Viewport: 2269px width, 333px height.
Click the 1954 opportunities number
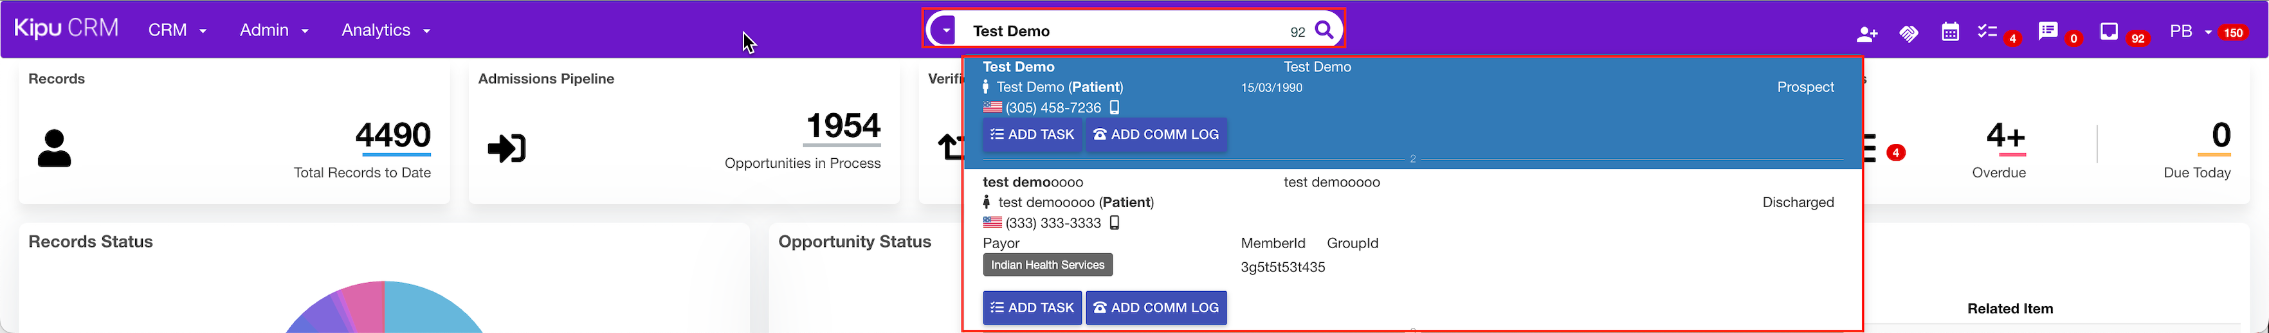[x=843, y=126]
